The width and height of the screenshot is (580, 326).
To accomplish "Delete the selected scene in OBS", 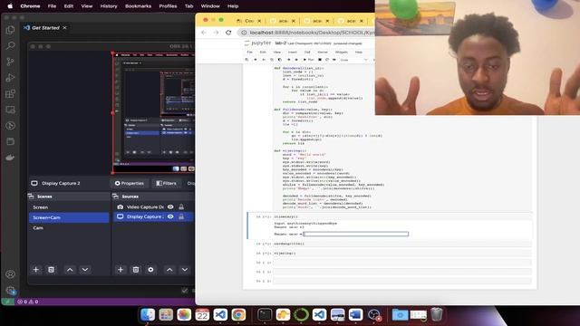I will point(51,270).
